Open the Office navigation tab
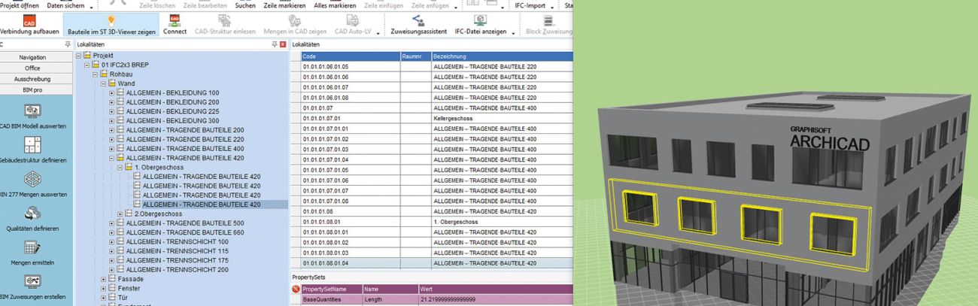The height and width of the screenshot is (306, 978). 32,68
